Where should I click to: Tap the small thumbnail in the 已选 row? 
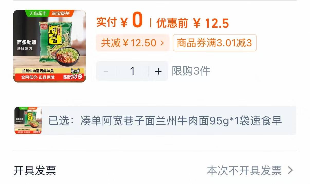(28, 121)
